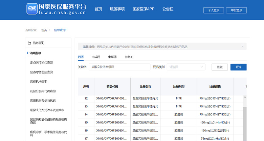Screen dimensions: 264x141
Task: Click the folder icon beside 信息查询
Action: coord(28,43)
